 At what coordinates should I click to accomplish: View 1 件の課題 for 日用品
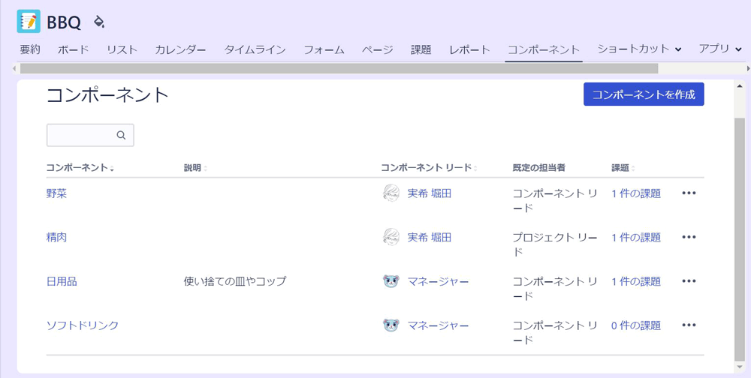(x=636, y=281)
